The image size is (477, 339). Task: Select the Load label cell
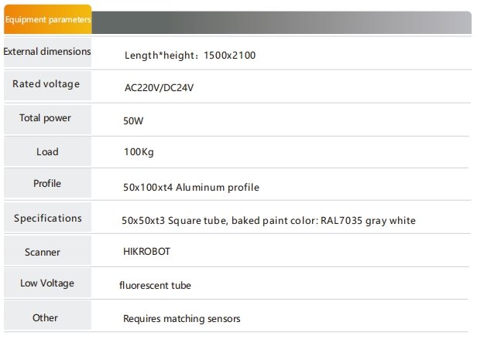(x=47, y=152)
